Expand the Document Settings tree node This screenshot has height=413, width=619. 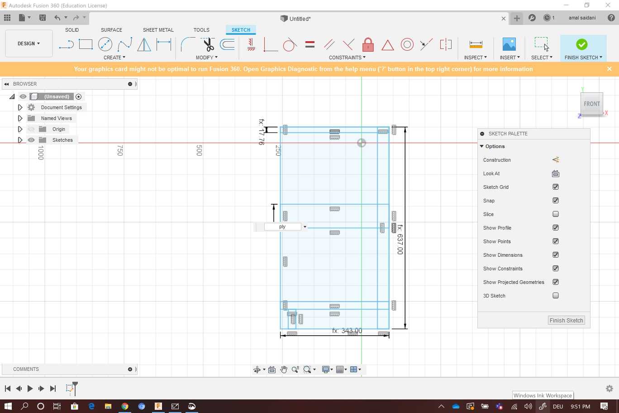click(x=20, y=107)
